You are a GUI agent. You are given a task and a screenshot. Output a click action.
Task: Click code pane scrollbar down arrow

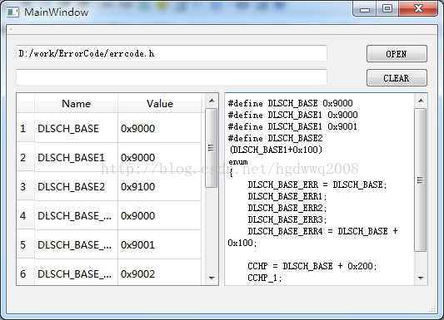pyautogui.click(x=421, y=278)
